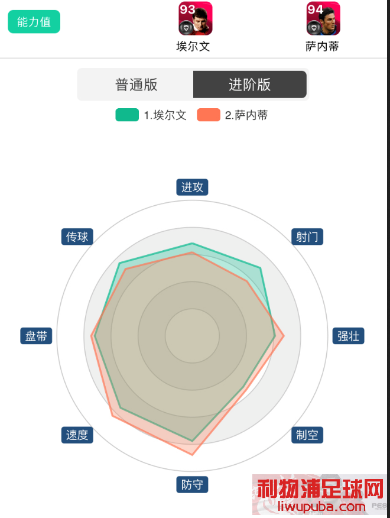Screen dimensions: 390x518
Task: Hide the 1.埃尔文 legend series label
Action: [x=165, y=115]
